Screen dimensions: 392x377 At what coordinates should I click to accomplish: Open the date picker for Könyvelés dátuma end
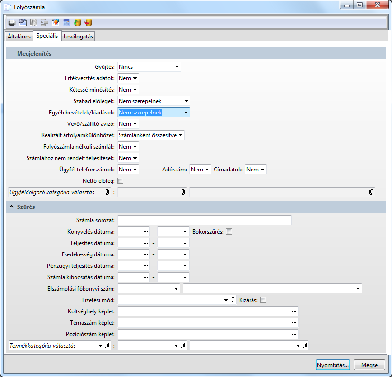click(186, 232)
